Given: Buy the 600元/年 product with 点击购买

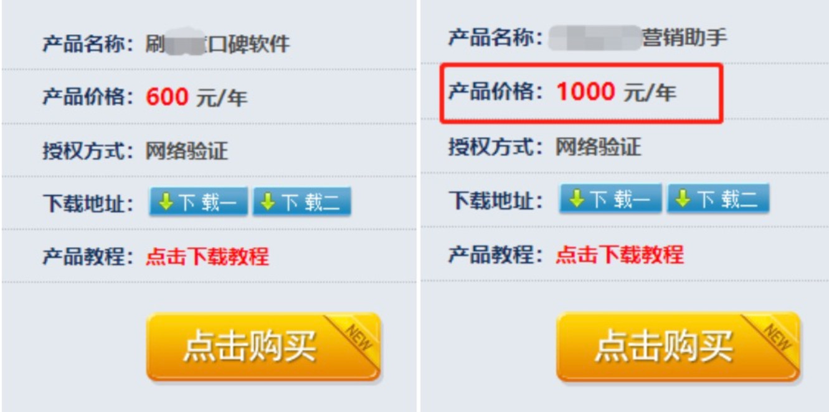Looking at the screenshot, I should click(263, 347).
